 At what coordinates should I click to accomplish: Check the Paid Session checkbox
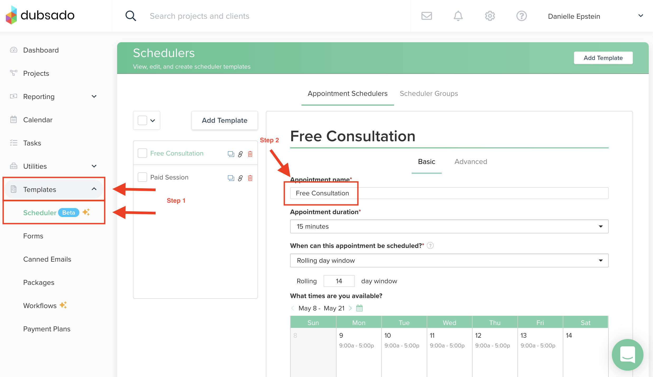[142, 177]
